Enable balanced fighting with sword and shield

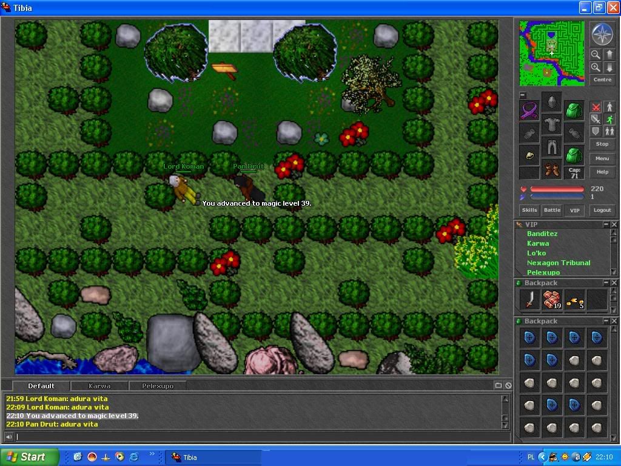596,119
